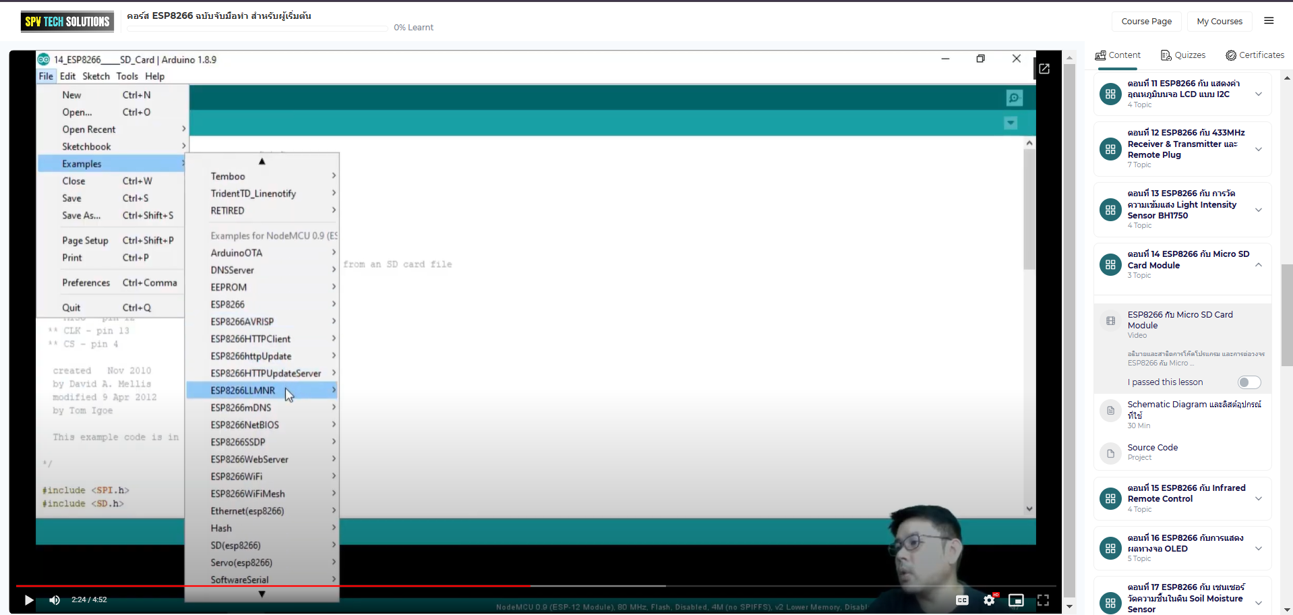Switch video to picture-in-picture mode
This screenshot has width=1293, height=615.
(x=1016, y=599)
